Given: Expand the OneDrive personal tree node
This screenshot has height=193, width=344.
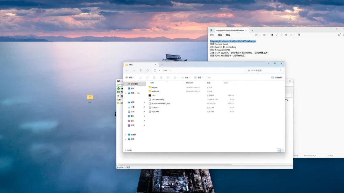Looking at the screenshot, I should coord(125,93).
